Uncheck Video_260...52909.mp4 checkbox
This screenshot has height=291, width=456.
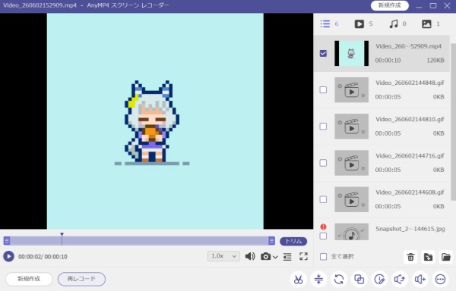click(x=323, y=53)
